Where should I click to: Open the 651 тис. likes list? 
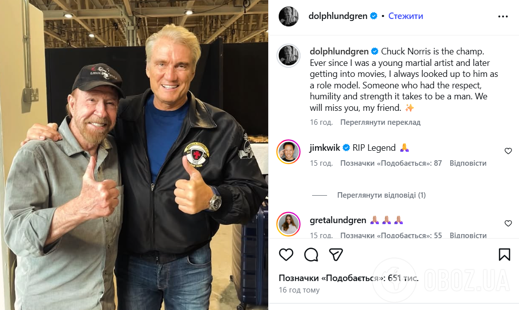tap(348, 278)
